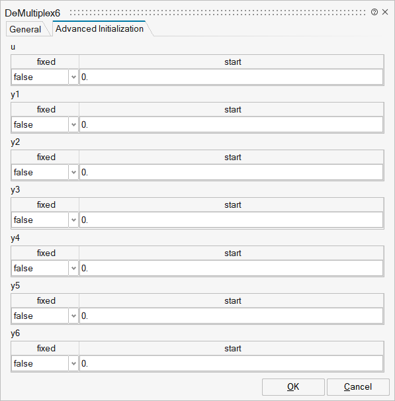
Task: Dismiss dialog with Cancel button
Action: coord(358,387)
